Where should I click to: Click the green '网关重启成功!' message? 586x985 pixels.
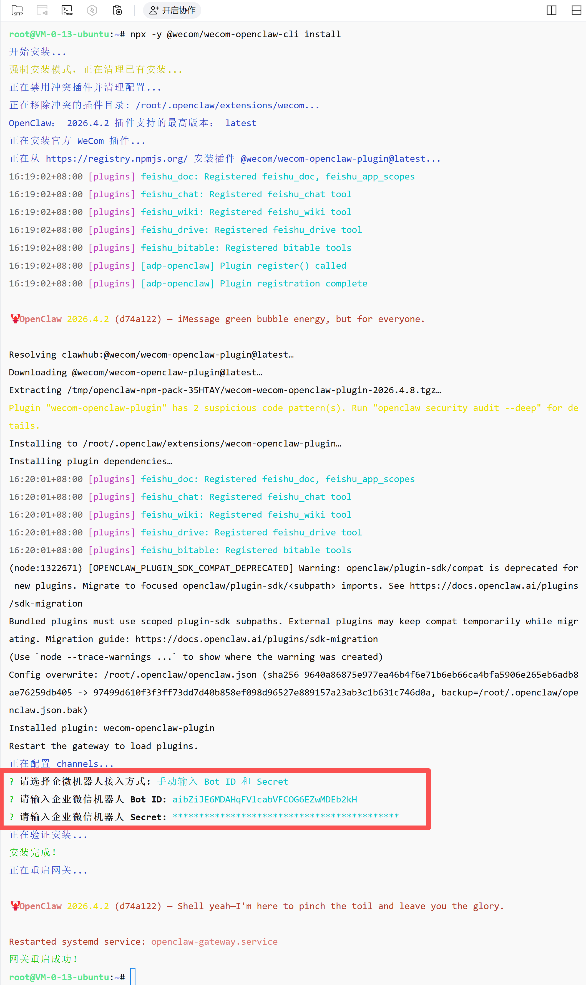click(x=43, y=959)
